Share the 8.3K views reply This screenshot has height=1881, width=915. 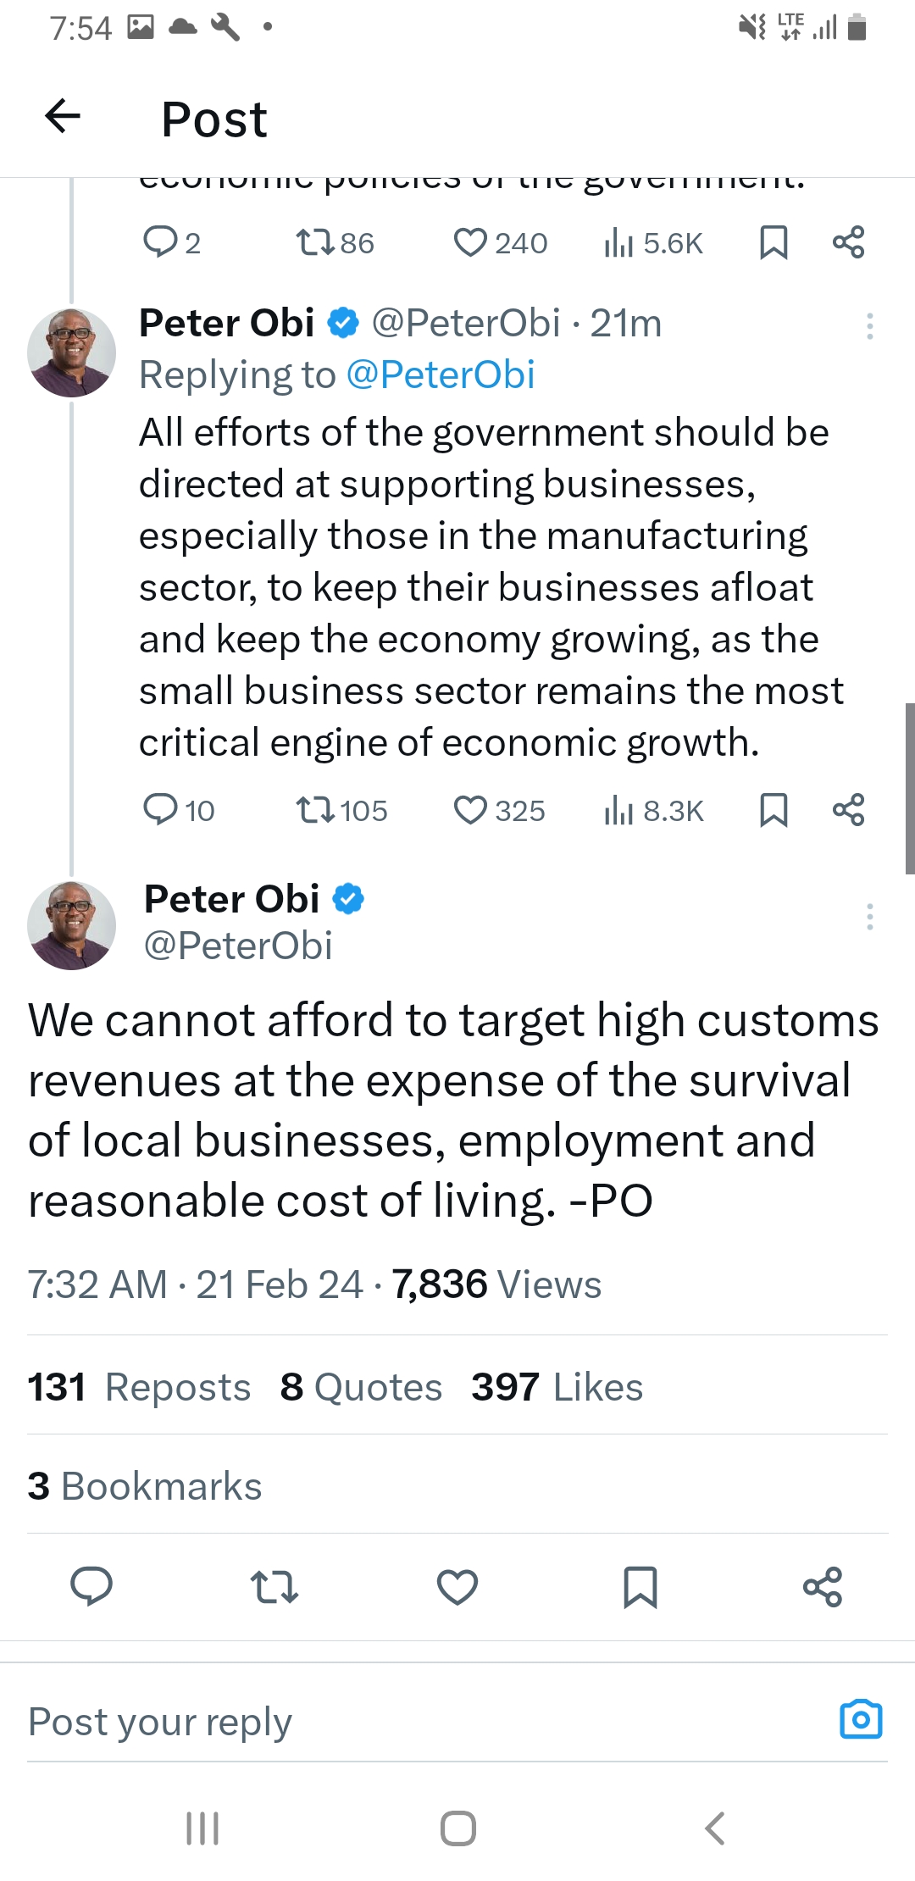click(848, 810)
